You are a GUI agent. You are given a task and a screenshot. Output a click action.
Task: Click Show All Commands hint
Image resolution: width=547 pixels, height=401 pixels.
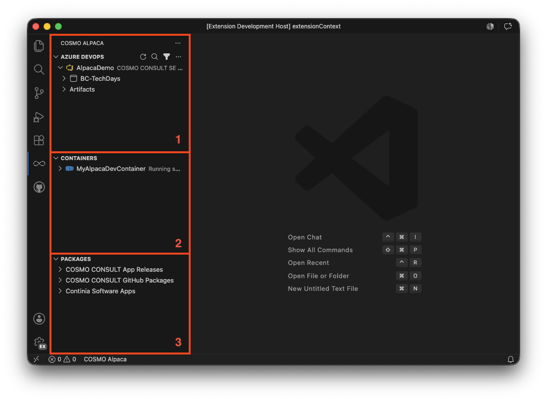pyautogui.click(x=320, y=250)
